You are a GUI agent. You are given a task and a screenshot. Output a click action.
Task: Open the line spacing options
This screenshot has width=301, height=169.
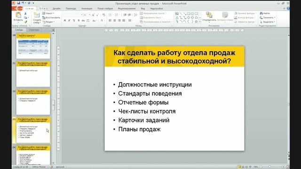(136, 15)
